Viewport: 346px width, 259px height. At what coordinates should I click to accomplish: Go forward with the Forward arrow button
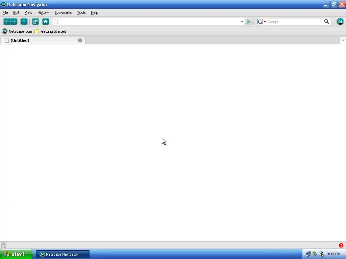14,22
